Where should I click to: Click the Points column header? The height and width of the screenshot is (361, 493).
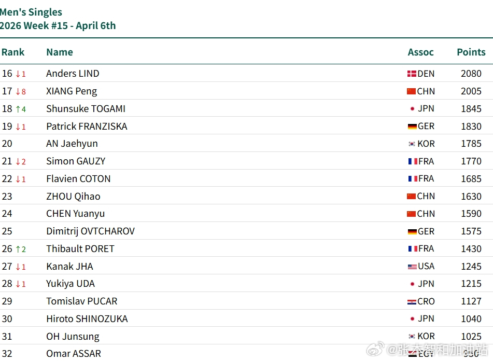click(x=471, y=52)
